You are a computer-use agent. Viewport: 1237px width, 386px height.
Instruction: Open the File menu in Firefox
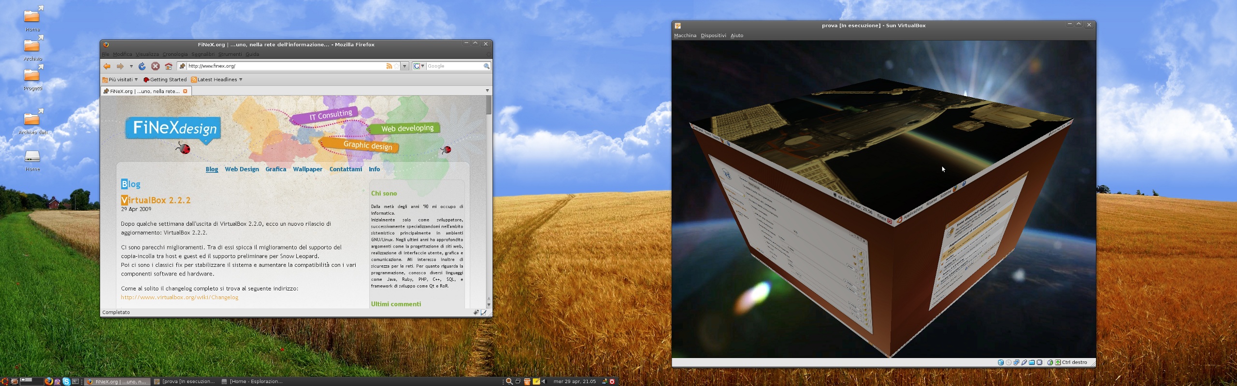105,55
